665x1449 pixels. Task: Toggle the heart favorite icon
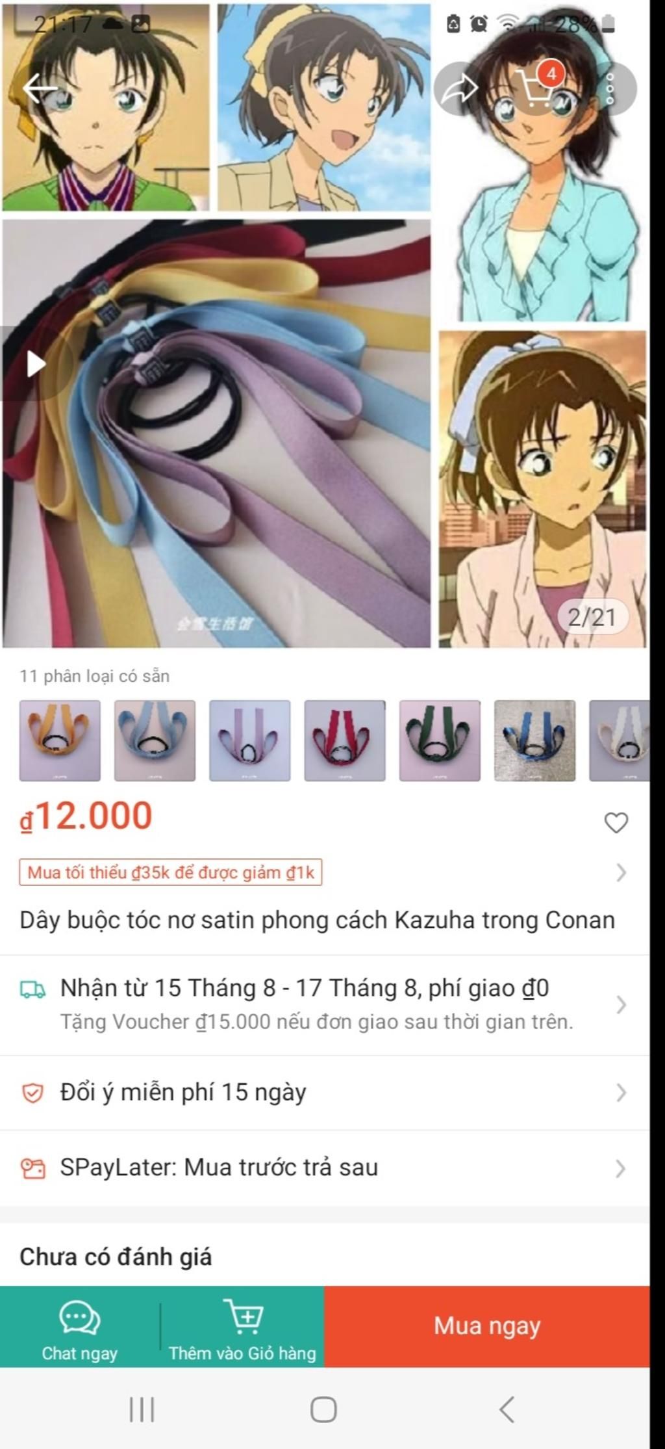pyautogui.click(x=616, y=822)
